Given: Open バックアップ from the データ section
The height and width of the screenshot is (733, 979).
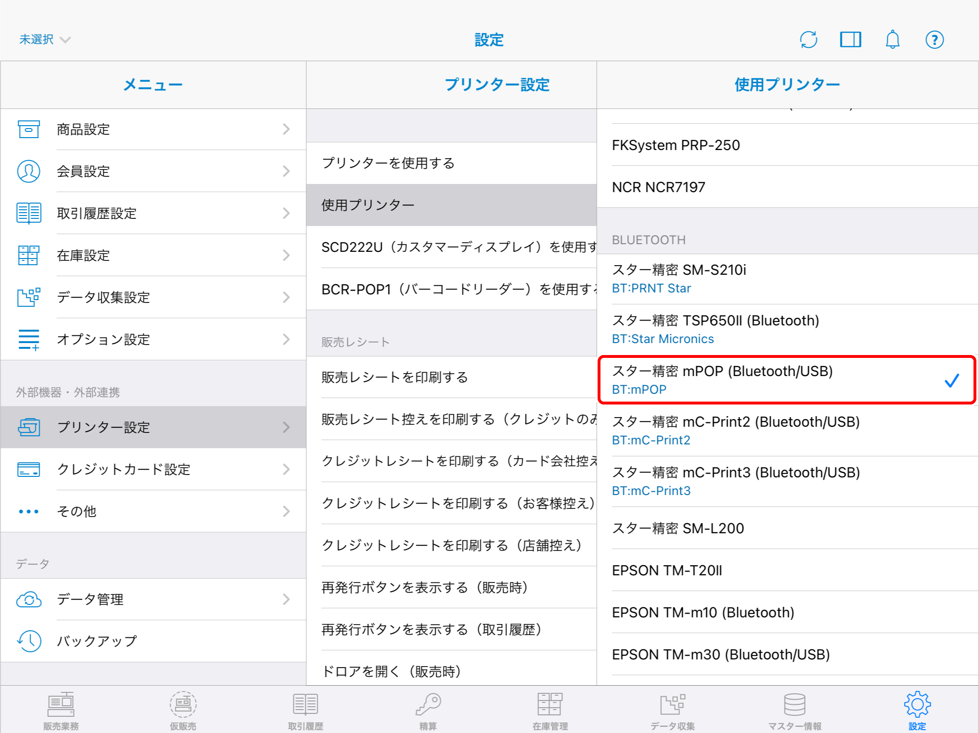Looking at the screenshot, I should tap(153, 641).
